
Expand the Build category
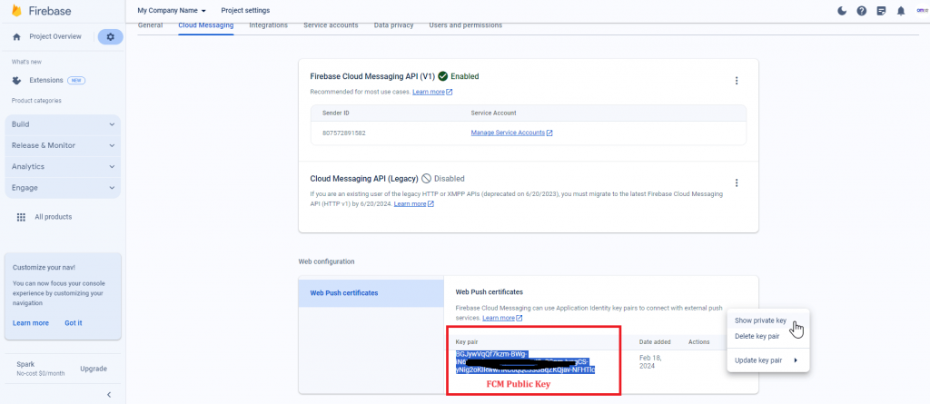(63, 124)
